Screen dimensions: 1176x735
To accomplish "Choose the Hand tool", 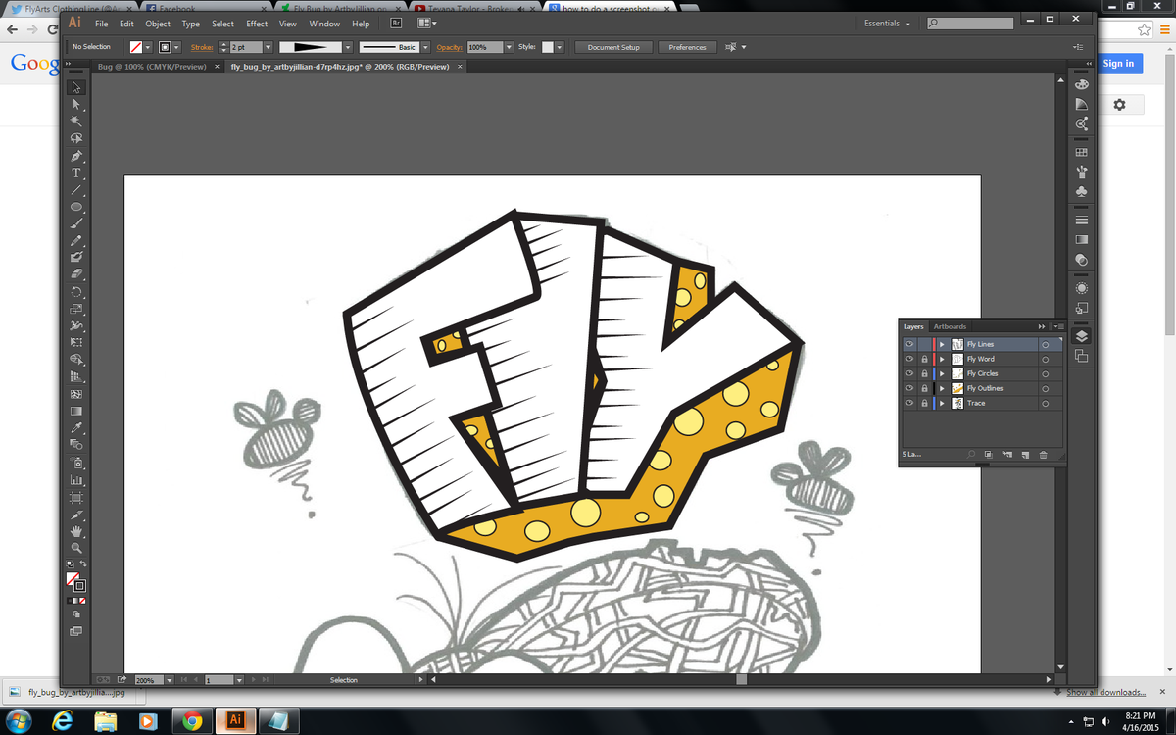I will pyautogui.click(x=76, y=531).
